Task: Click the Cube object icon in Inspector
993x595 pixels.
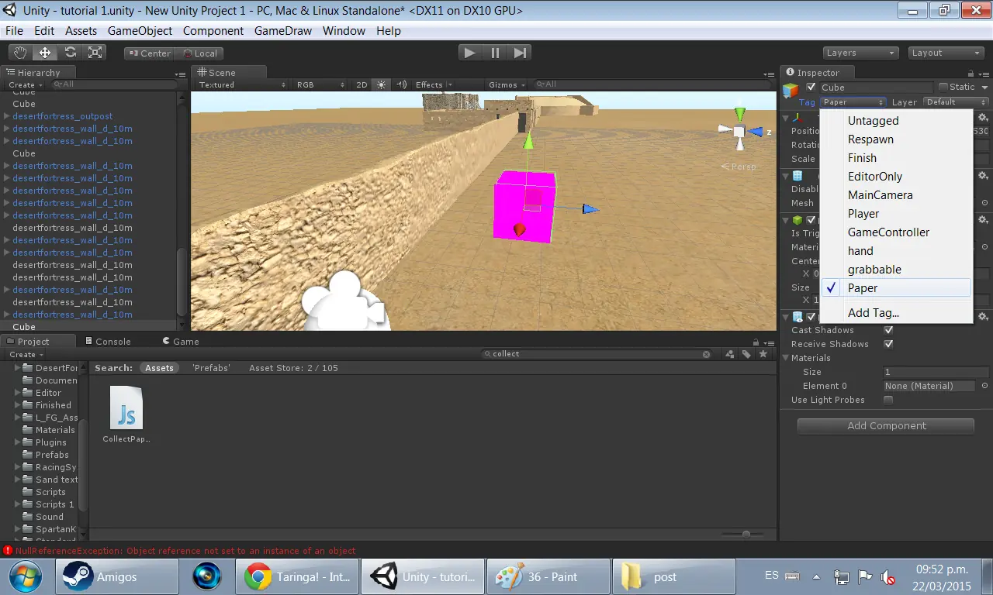Action: [791, 91]
